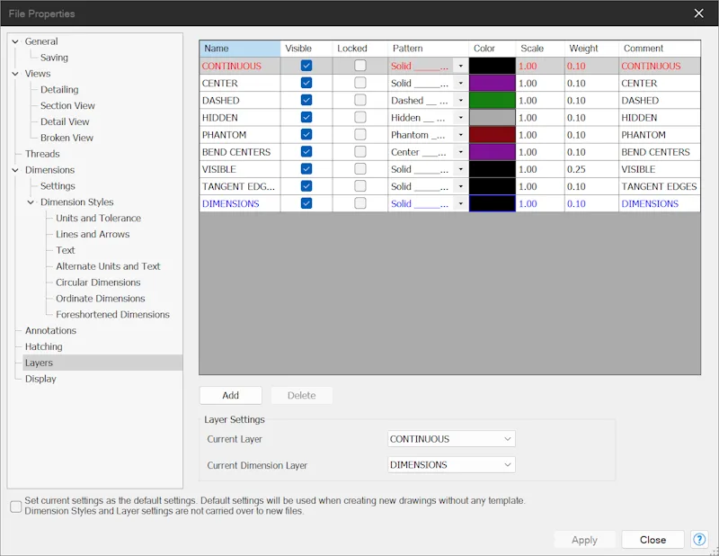The width and height of the screenshot is (719, 556).
Task: Click the Close button
Action: [x=653, y=540]
